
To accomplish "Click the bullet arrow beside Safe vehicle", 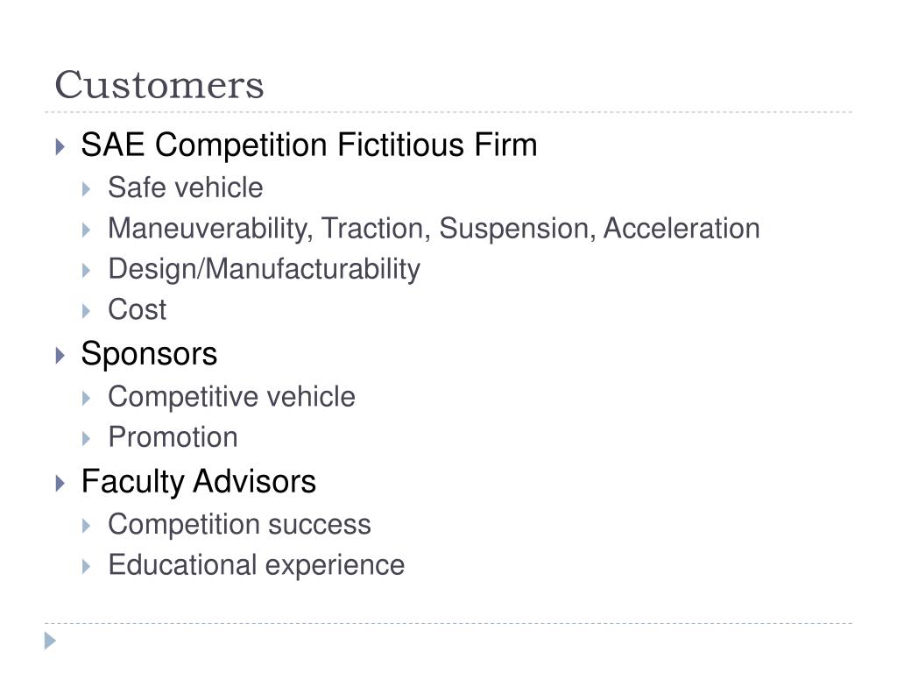I will [87, 189].
